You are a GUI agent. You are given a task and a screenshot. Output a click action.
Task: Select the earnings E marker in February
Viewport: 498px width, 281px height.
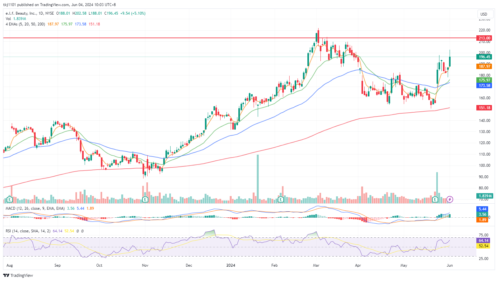[x=281, y=200]
